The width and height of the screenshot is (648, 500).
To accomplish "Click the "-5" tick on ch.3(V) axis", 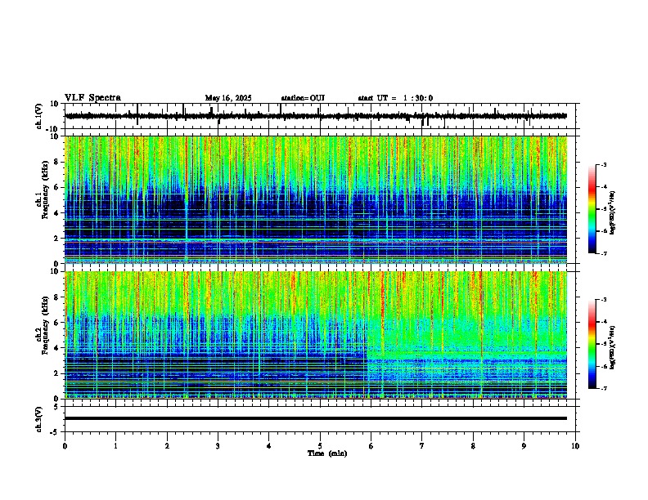I will [x=55, y=432].
